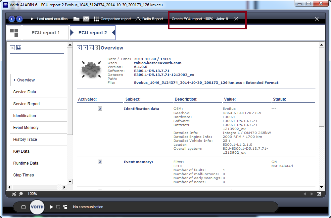The height and width of the screenshot is (218, 331).
Task: Click the previous page arrow in status bar
Action: (305, 194)
